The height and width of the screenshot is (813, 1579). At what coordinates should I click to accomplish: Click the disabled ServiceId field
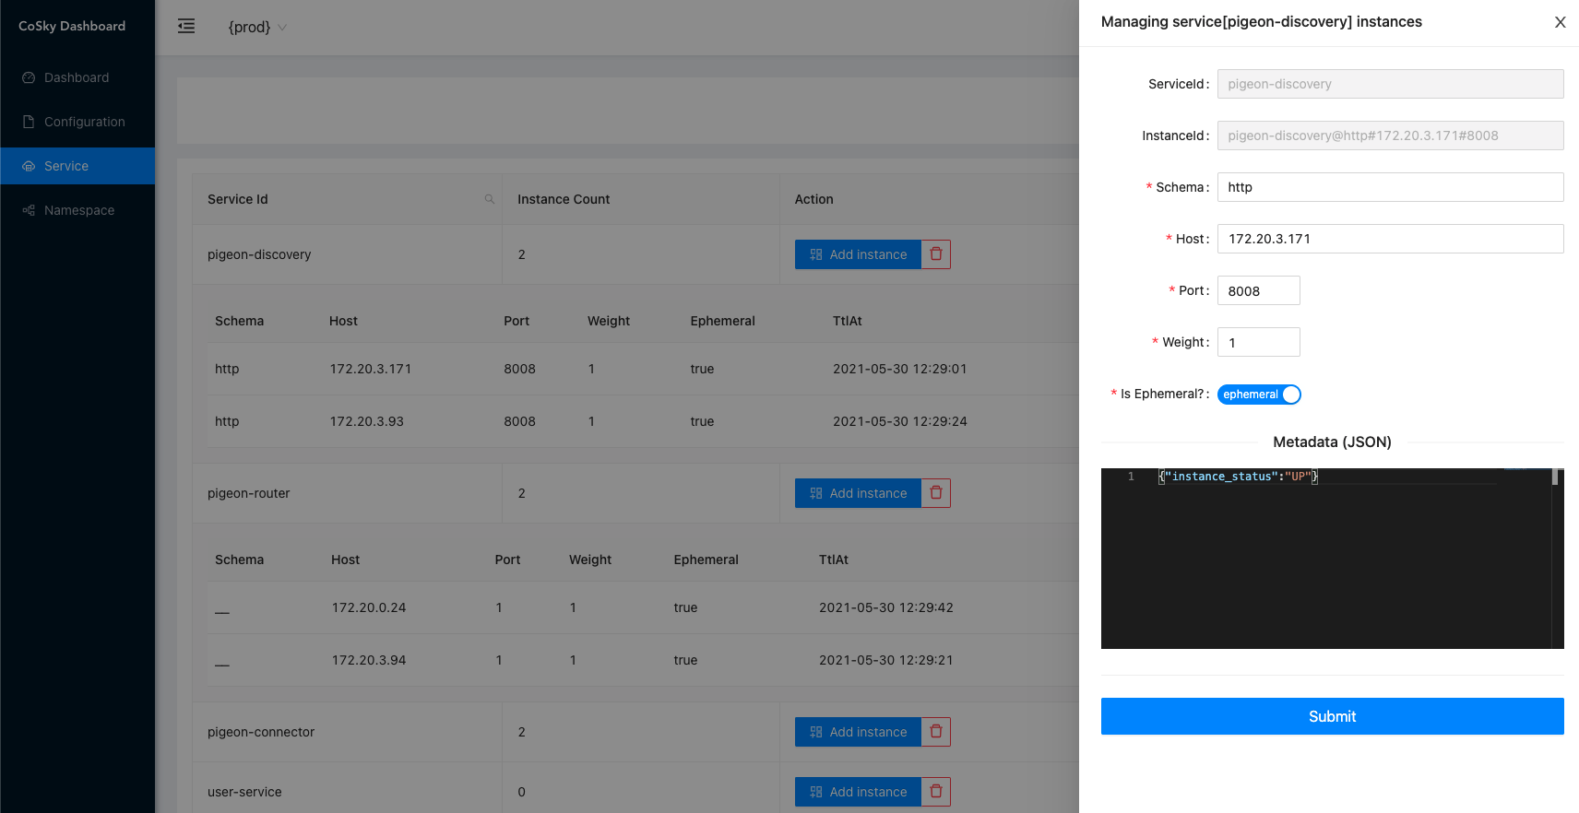tap(1390, 84)
